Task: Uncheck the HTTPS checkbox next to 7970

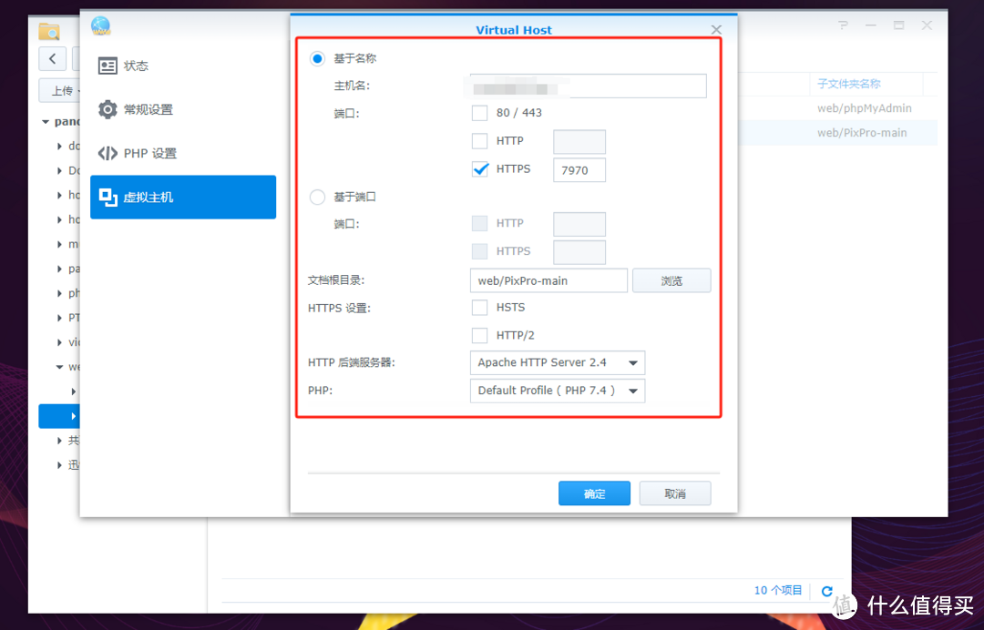Action: click(x=479, y=169)
